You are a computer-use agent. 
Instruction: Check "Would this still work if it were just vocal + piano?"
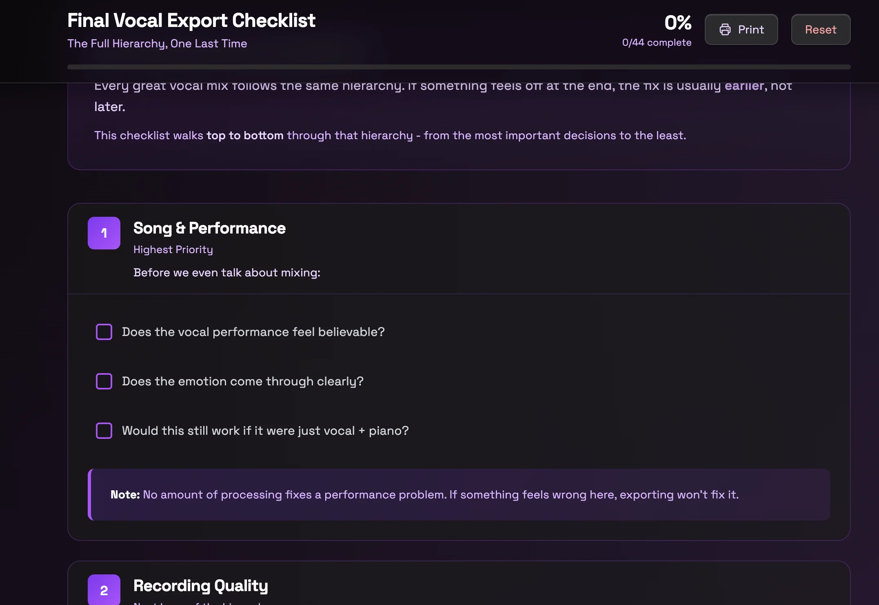pos(104,430)
